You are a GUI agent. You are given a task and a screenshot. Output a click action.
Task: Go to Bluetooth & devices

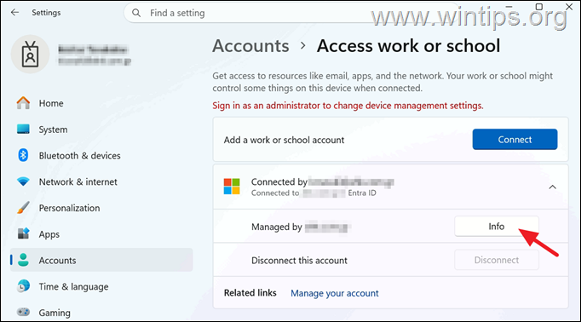click(101, 156)
